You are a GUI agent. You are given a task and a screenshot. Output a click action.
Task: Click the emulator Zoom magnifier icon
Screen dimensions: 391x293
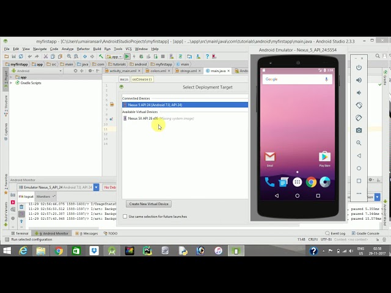pyautogui.click(x=359, y=143)
